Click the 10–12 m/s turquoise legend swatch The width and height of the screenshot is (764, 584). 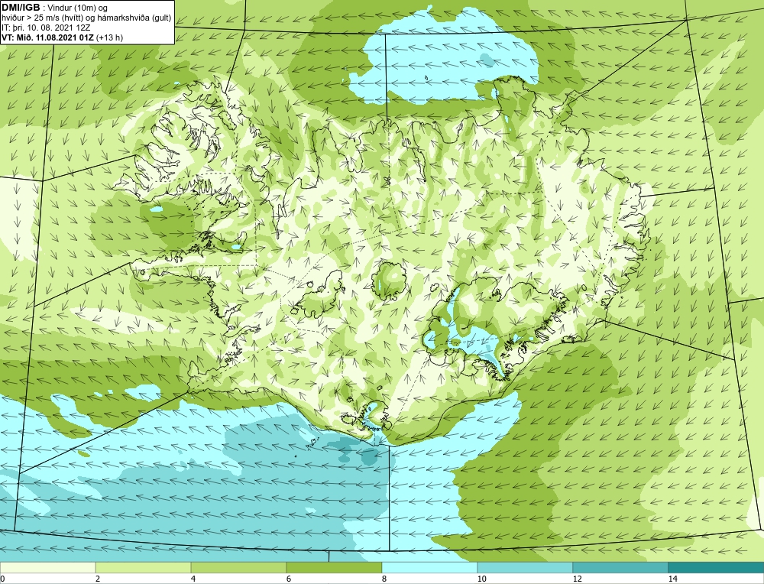[x=525, y=567]
